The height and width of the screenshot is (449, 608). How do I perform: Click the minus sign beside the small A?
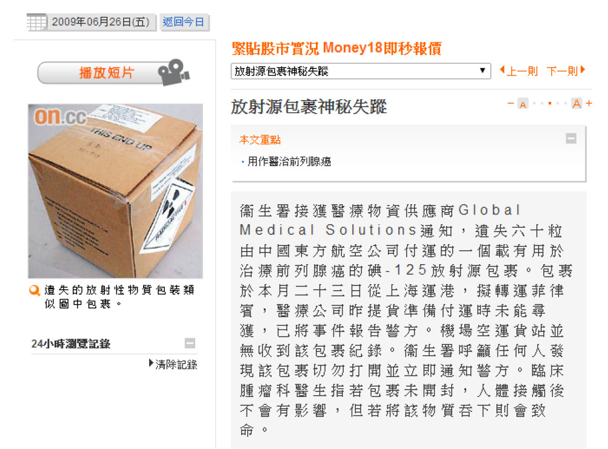pos(510,103)
